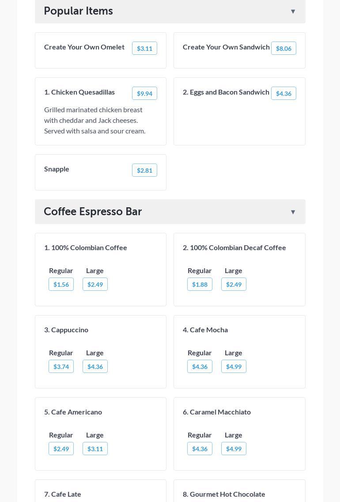The image size is (340, 502).
Task: Open the Cafe Late item title
Action: [x=63, y=494]
